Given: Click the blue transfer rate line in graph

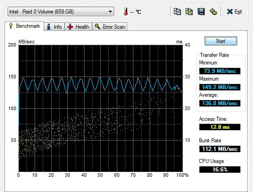Looking at the screenshot, I should pos(100,78).
